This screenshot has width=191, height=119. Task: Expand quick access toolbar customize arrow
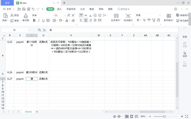[x=42, y=9]
